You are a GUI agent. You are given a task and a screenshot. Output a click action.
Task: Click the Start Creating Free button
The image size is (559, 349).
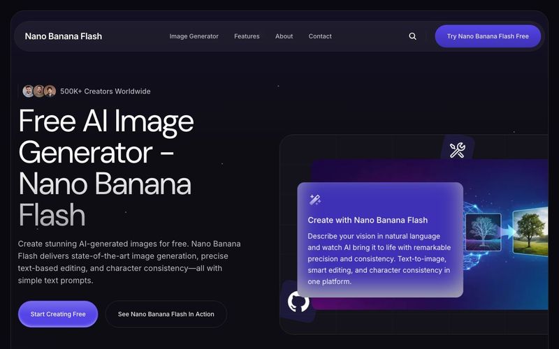(58, 314)
